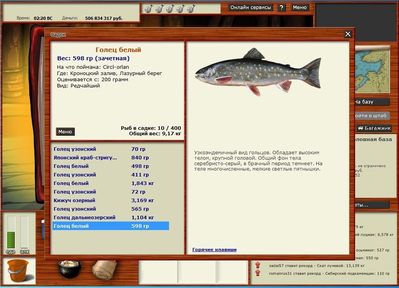This screenshot has height=288, width=399.
Task: Open help with the question mark button
Action: coord(282,8)
